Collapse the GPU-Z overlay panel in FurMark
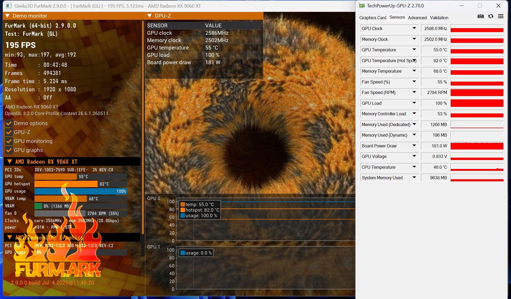Viewport: 511px width, 299px height. tap(149, 16)
